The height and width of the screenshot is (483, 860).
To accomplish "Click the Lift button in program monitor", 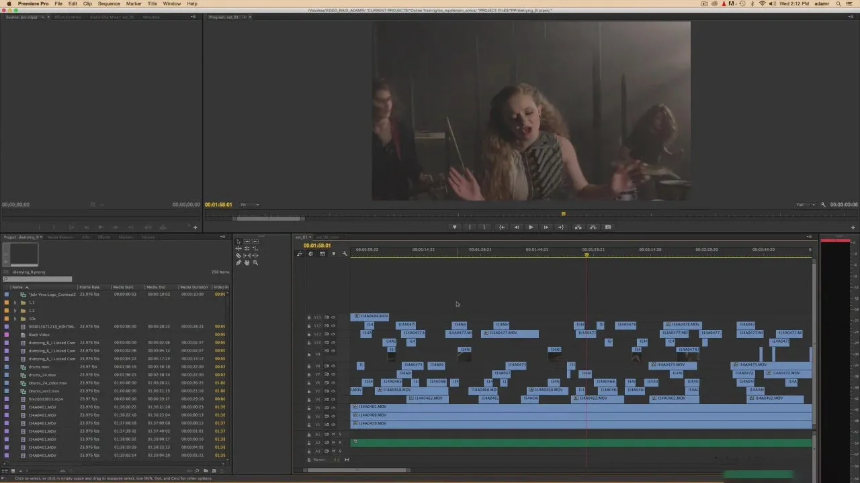I will pyautogui.click(x=578, y=227).
